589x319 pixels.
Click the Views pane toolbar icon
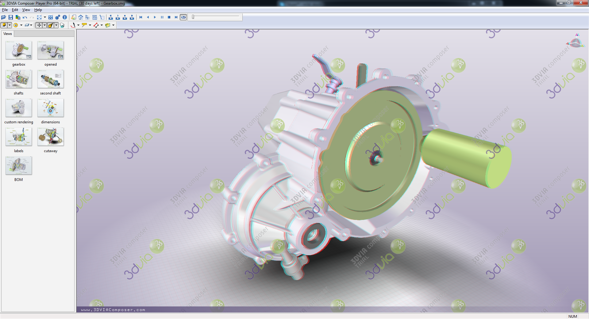pos(74,17)
